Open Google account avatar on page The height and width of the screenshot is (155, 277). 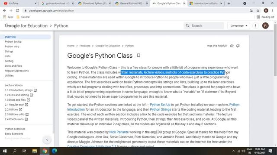pos(265,26)
